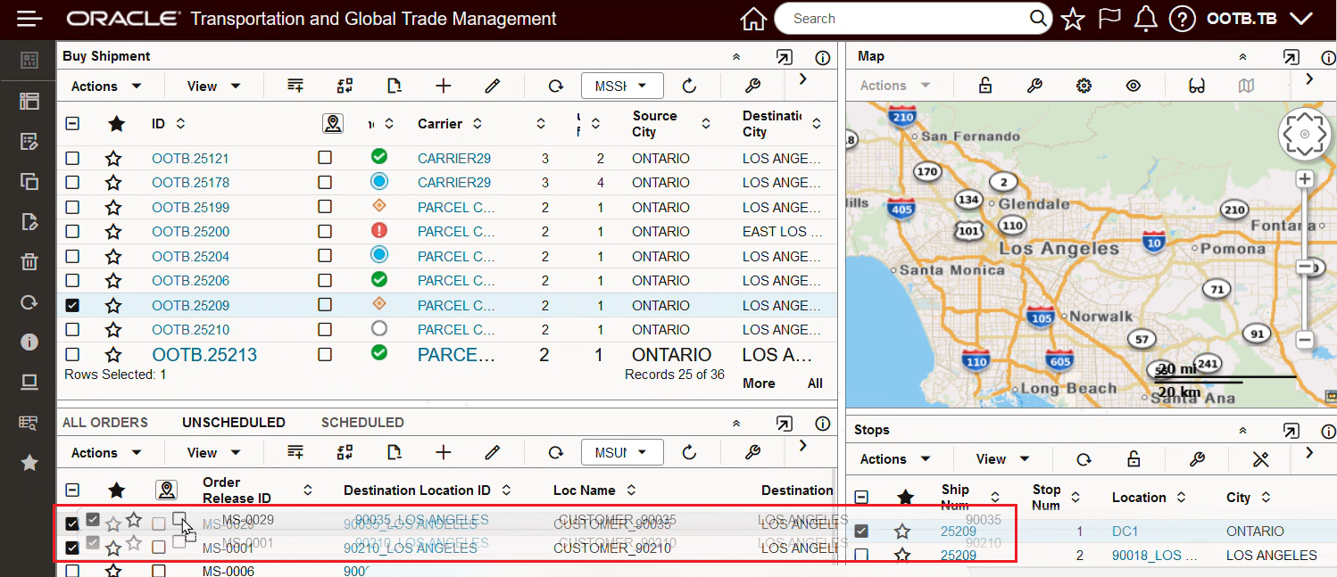This screenshot has height=577, width=1337.
Task: Check map checkbox for OOTB.25204
Action: coord(325,256)
